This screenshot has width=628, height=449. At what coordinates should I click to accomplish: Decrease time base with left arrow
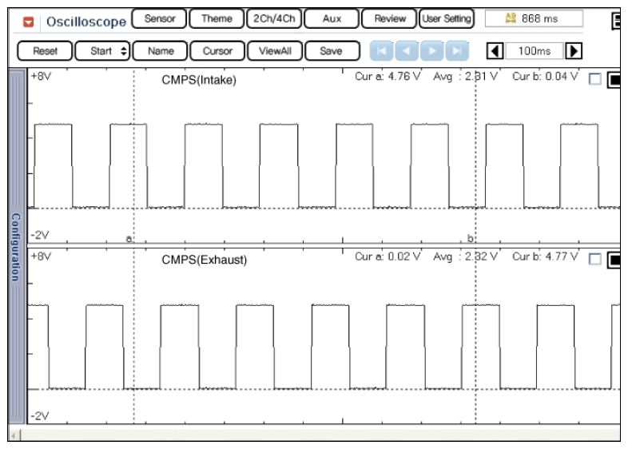click(495, 51)
